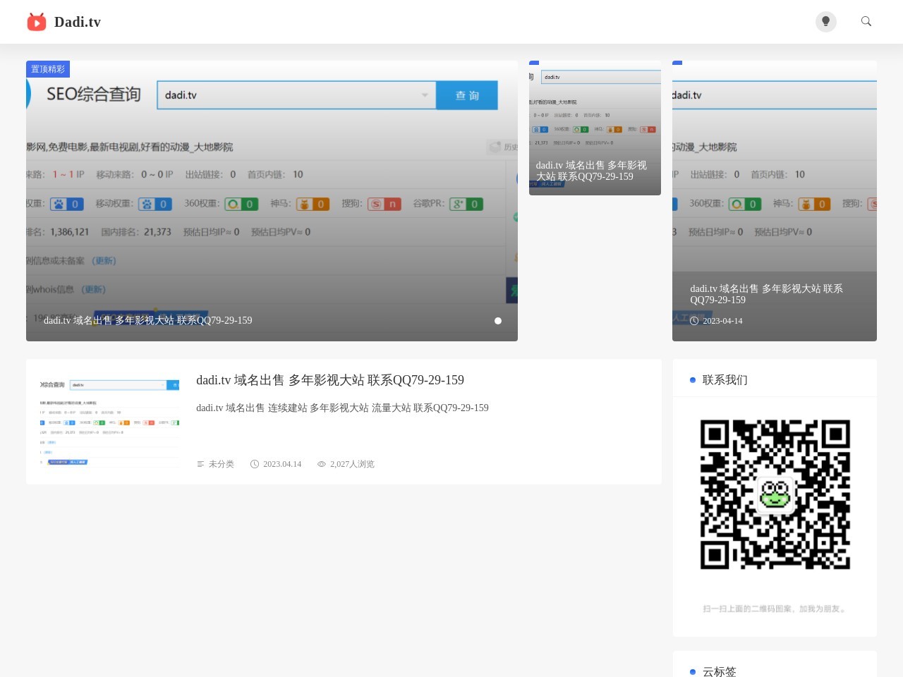Click the clock icon beside 2023.04.14
The height and width of the screenshot is (677, 903).
(x=255, y=464)
